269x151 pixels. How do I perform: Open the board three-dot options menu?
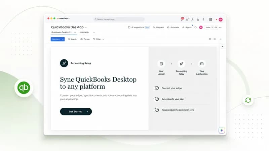click(x=220, y=28)
